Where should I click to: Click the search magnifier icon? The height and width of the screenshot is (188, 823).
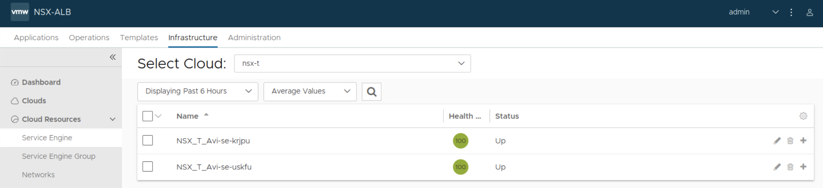click(x=371, y=92)
